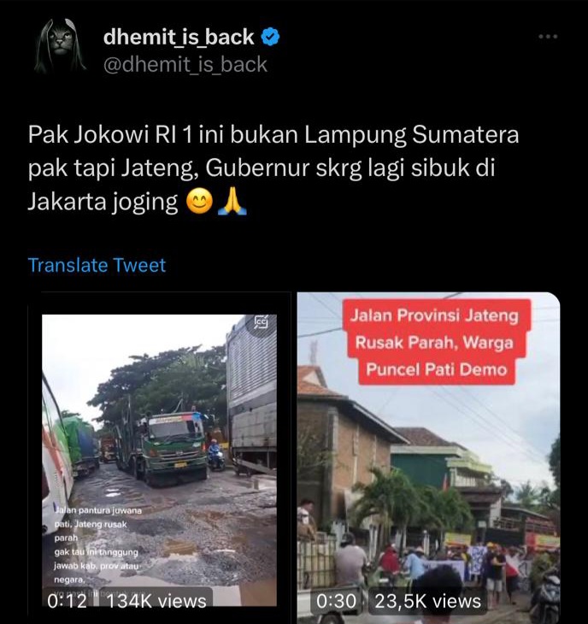Click the dhemit_is_back display name
Screen dimensions: 588x624
179,37
